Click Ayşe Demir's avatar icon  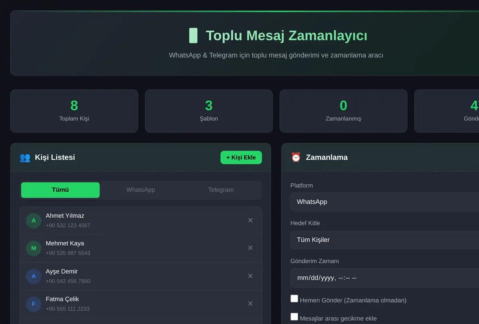click(34, 276)
